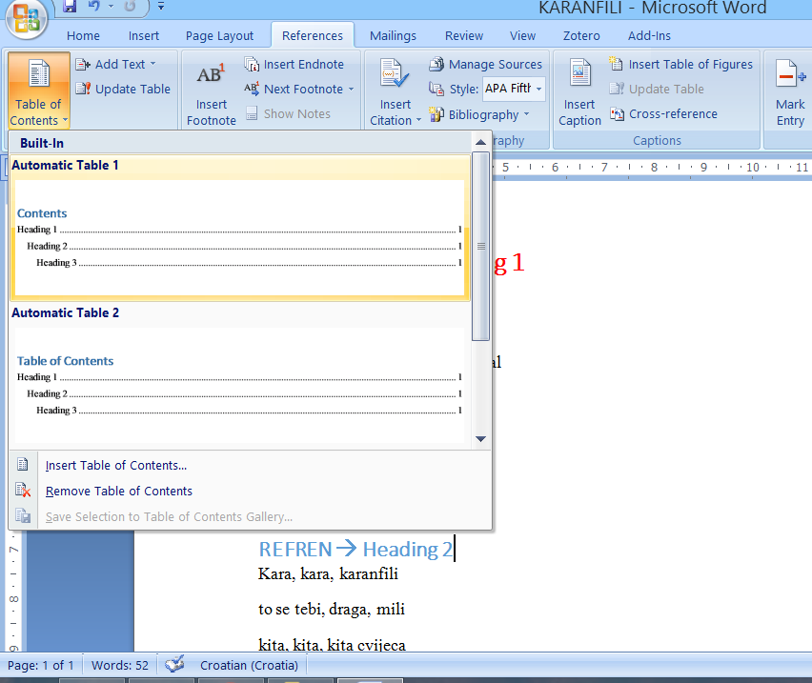Viewport: 812px width, 683px height.
Task: Click the greyed Show Notes button
Action: tap(288, 114)
